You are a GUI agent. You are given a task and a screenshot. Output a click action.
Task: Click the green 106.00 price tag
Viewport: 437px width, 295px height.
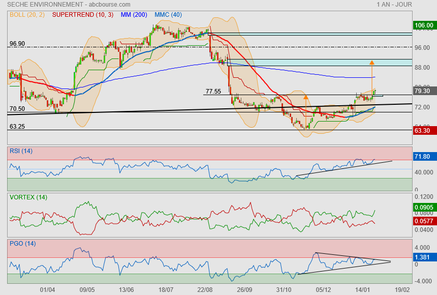point(423,25)
